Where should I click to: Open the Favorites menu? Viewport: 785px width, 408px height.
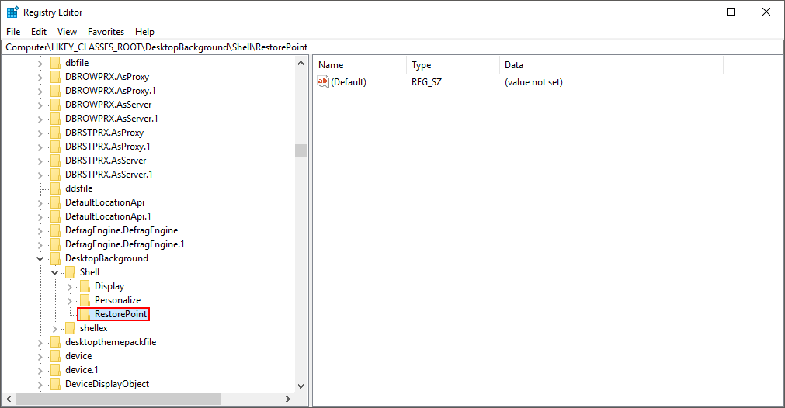tap(106, 32)
